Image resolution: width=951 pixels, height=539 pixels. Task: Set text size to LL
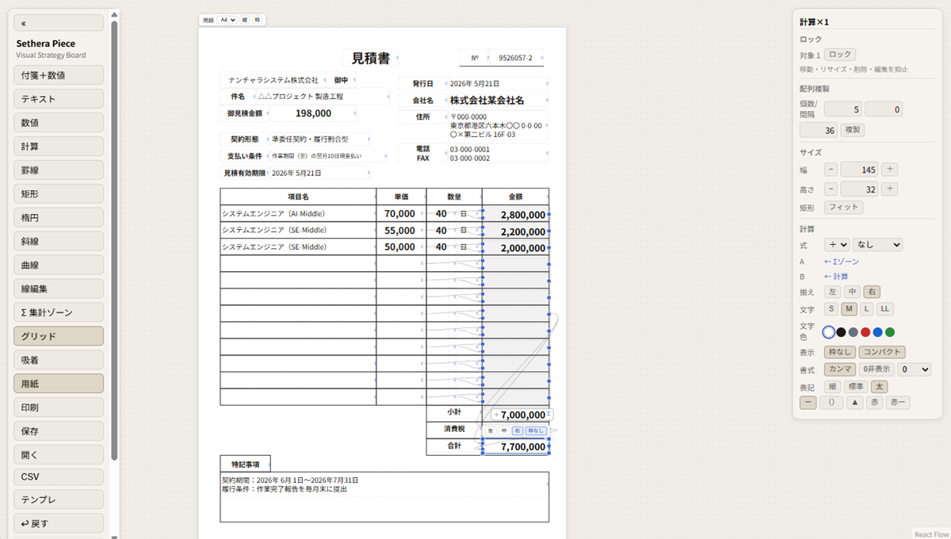pyautogui.click(x=884, y=308)
